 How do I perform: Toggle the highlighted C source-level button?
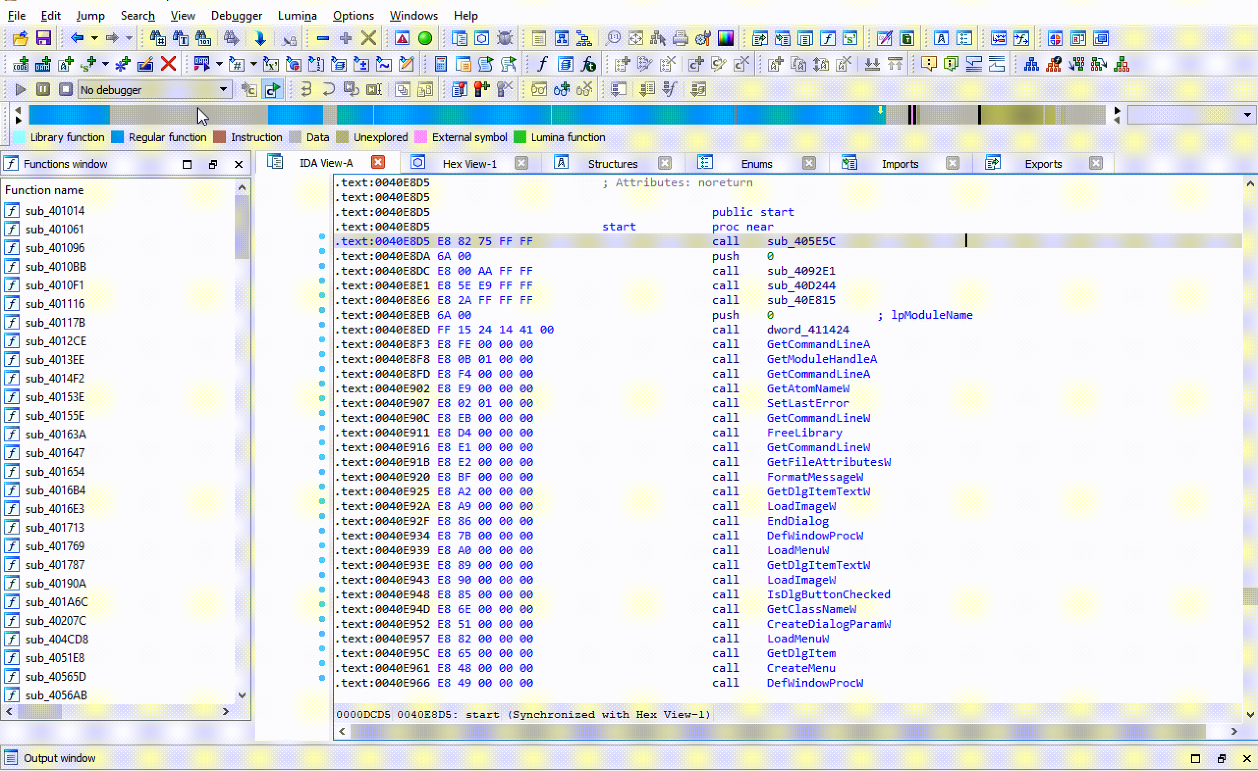point(272,90)
